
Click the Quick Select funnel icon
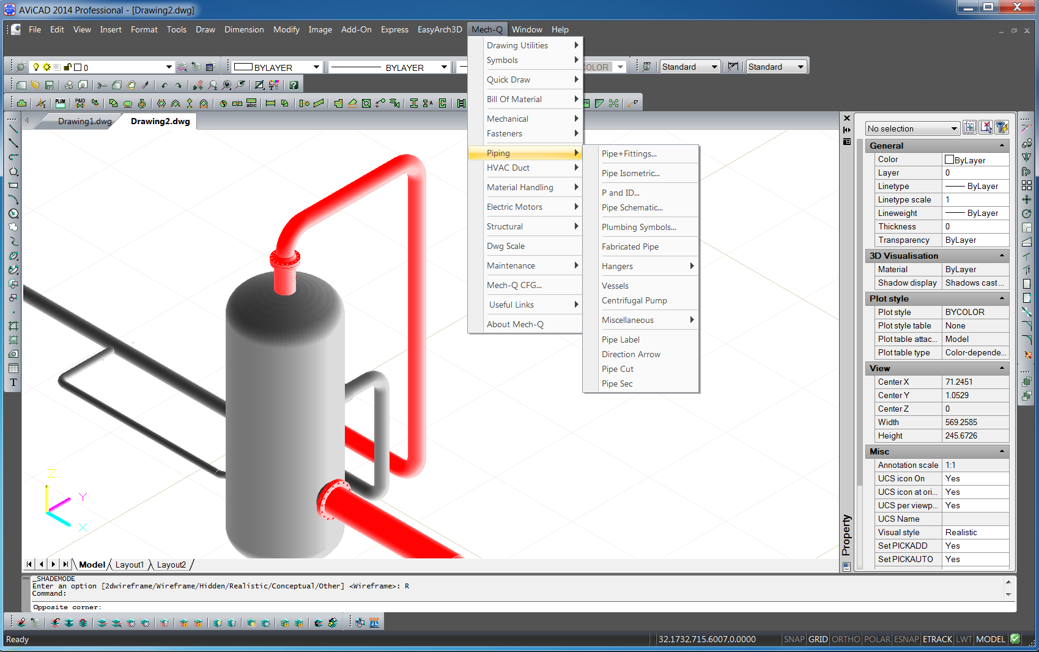click(1002, 128)
